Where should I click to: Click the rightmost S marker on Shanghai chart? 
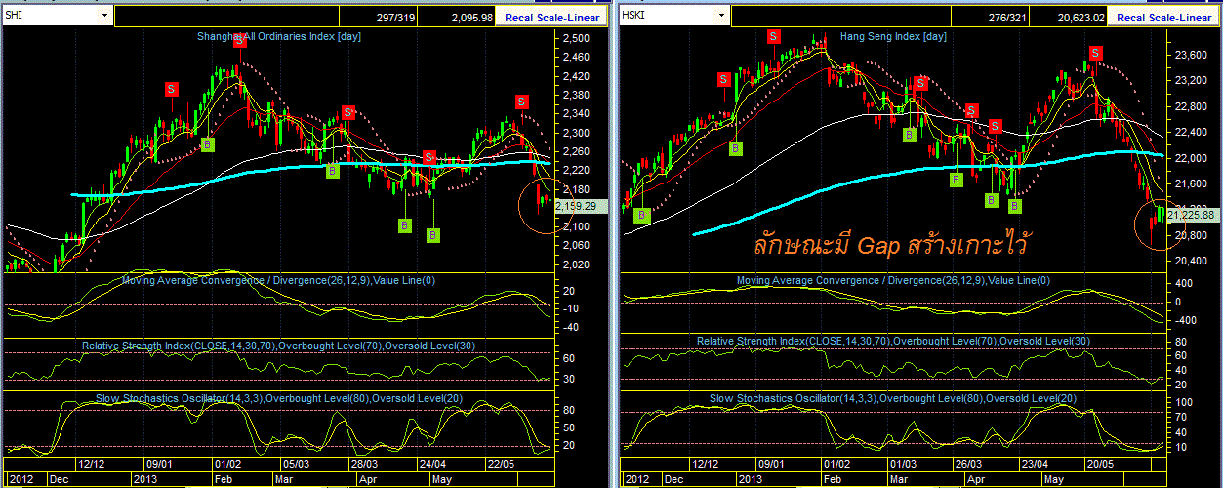pos(522,101)
